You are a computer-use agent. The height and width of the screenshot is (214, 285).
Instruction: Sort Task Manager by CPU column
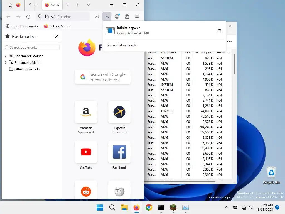pyautogui.click(x=188, y=52)
